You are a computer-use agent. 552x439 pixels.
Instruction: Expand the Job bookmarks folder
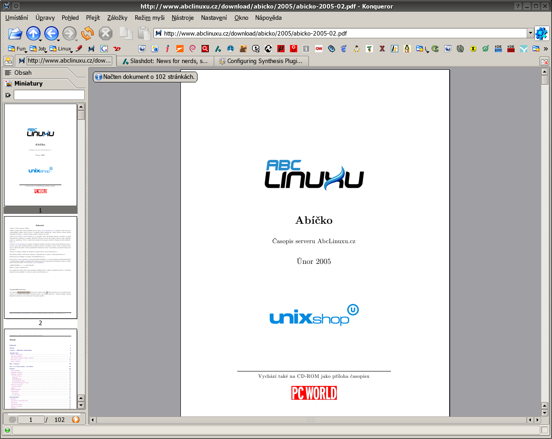click(x=38, y=49)
